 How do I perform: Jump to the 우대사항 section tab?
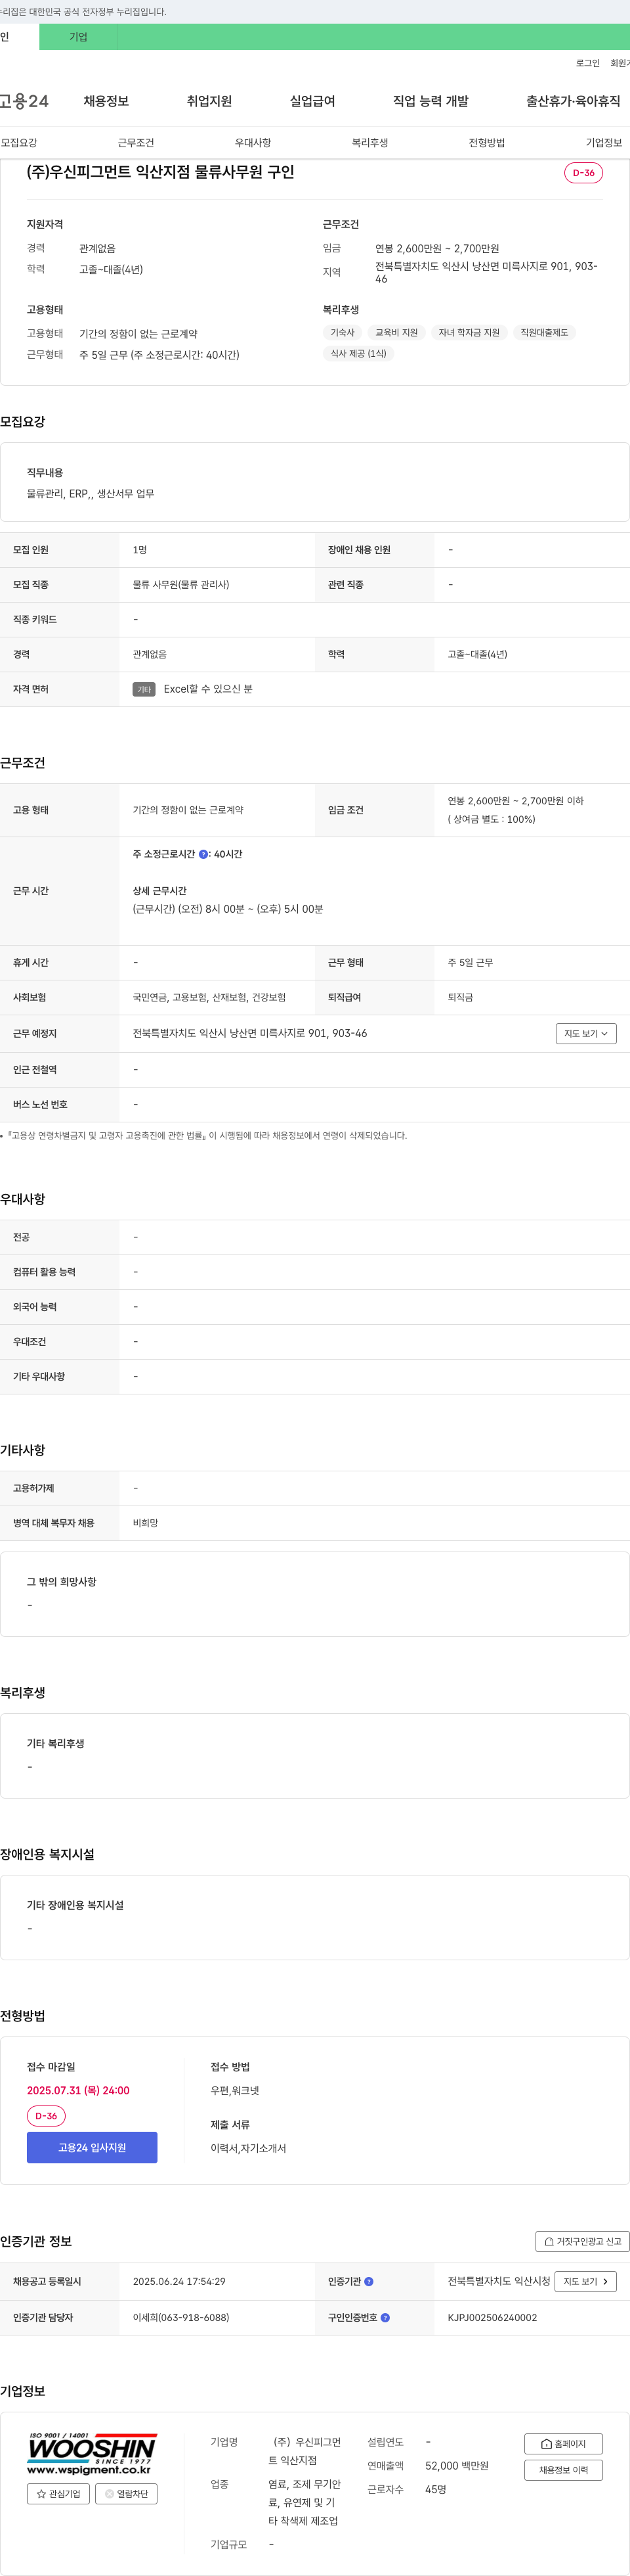click(253, 143)
